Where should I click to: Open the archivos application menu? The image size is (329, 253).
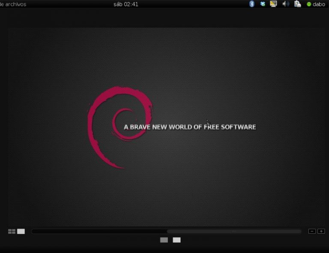click(x=14, y=4)
